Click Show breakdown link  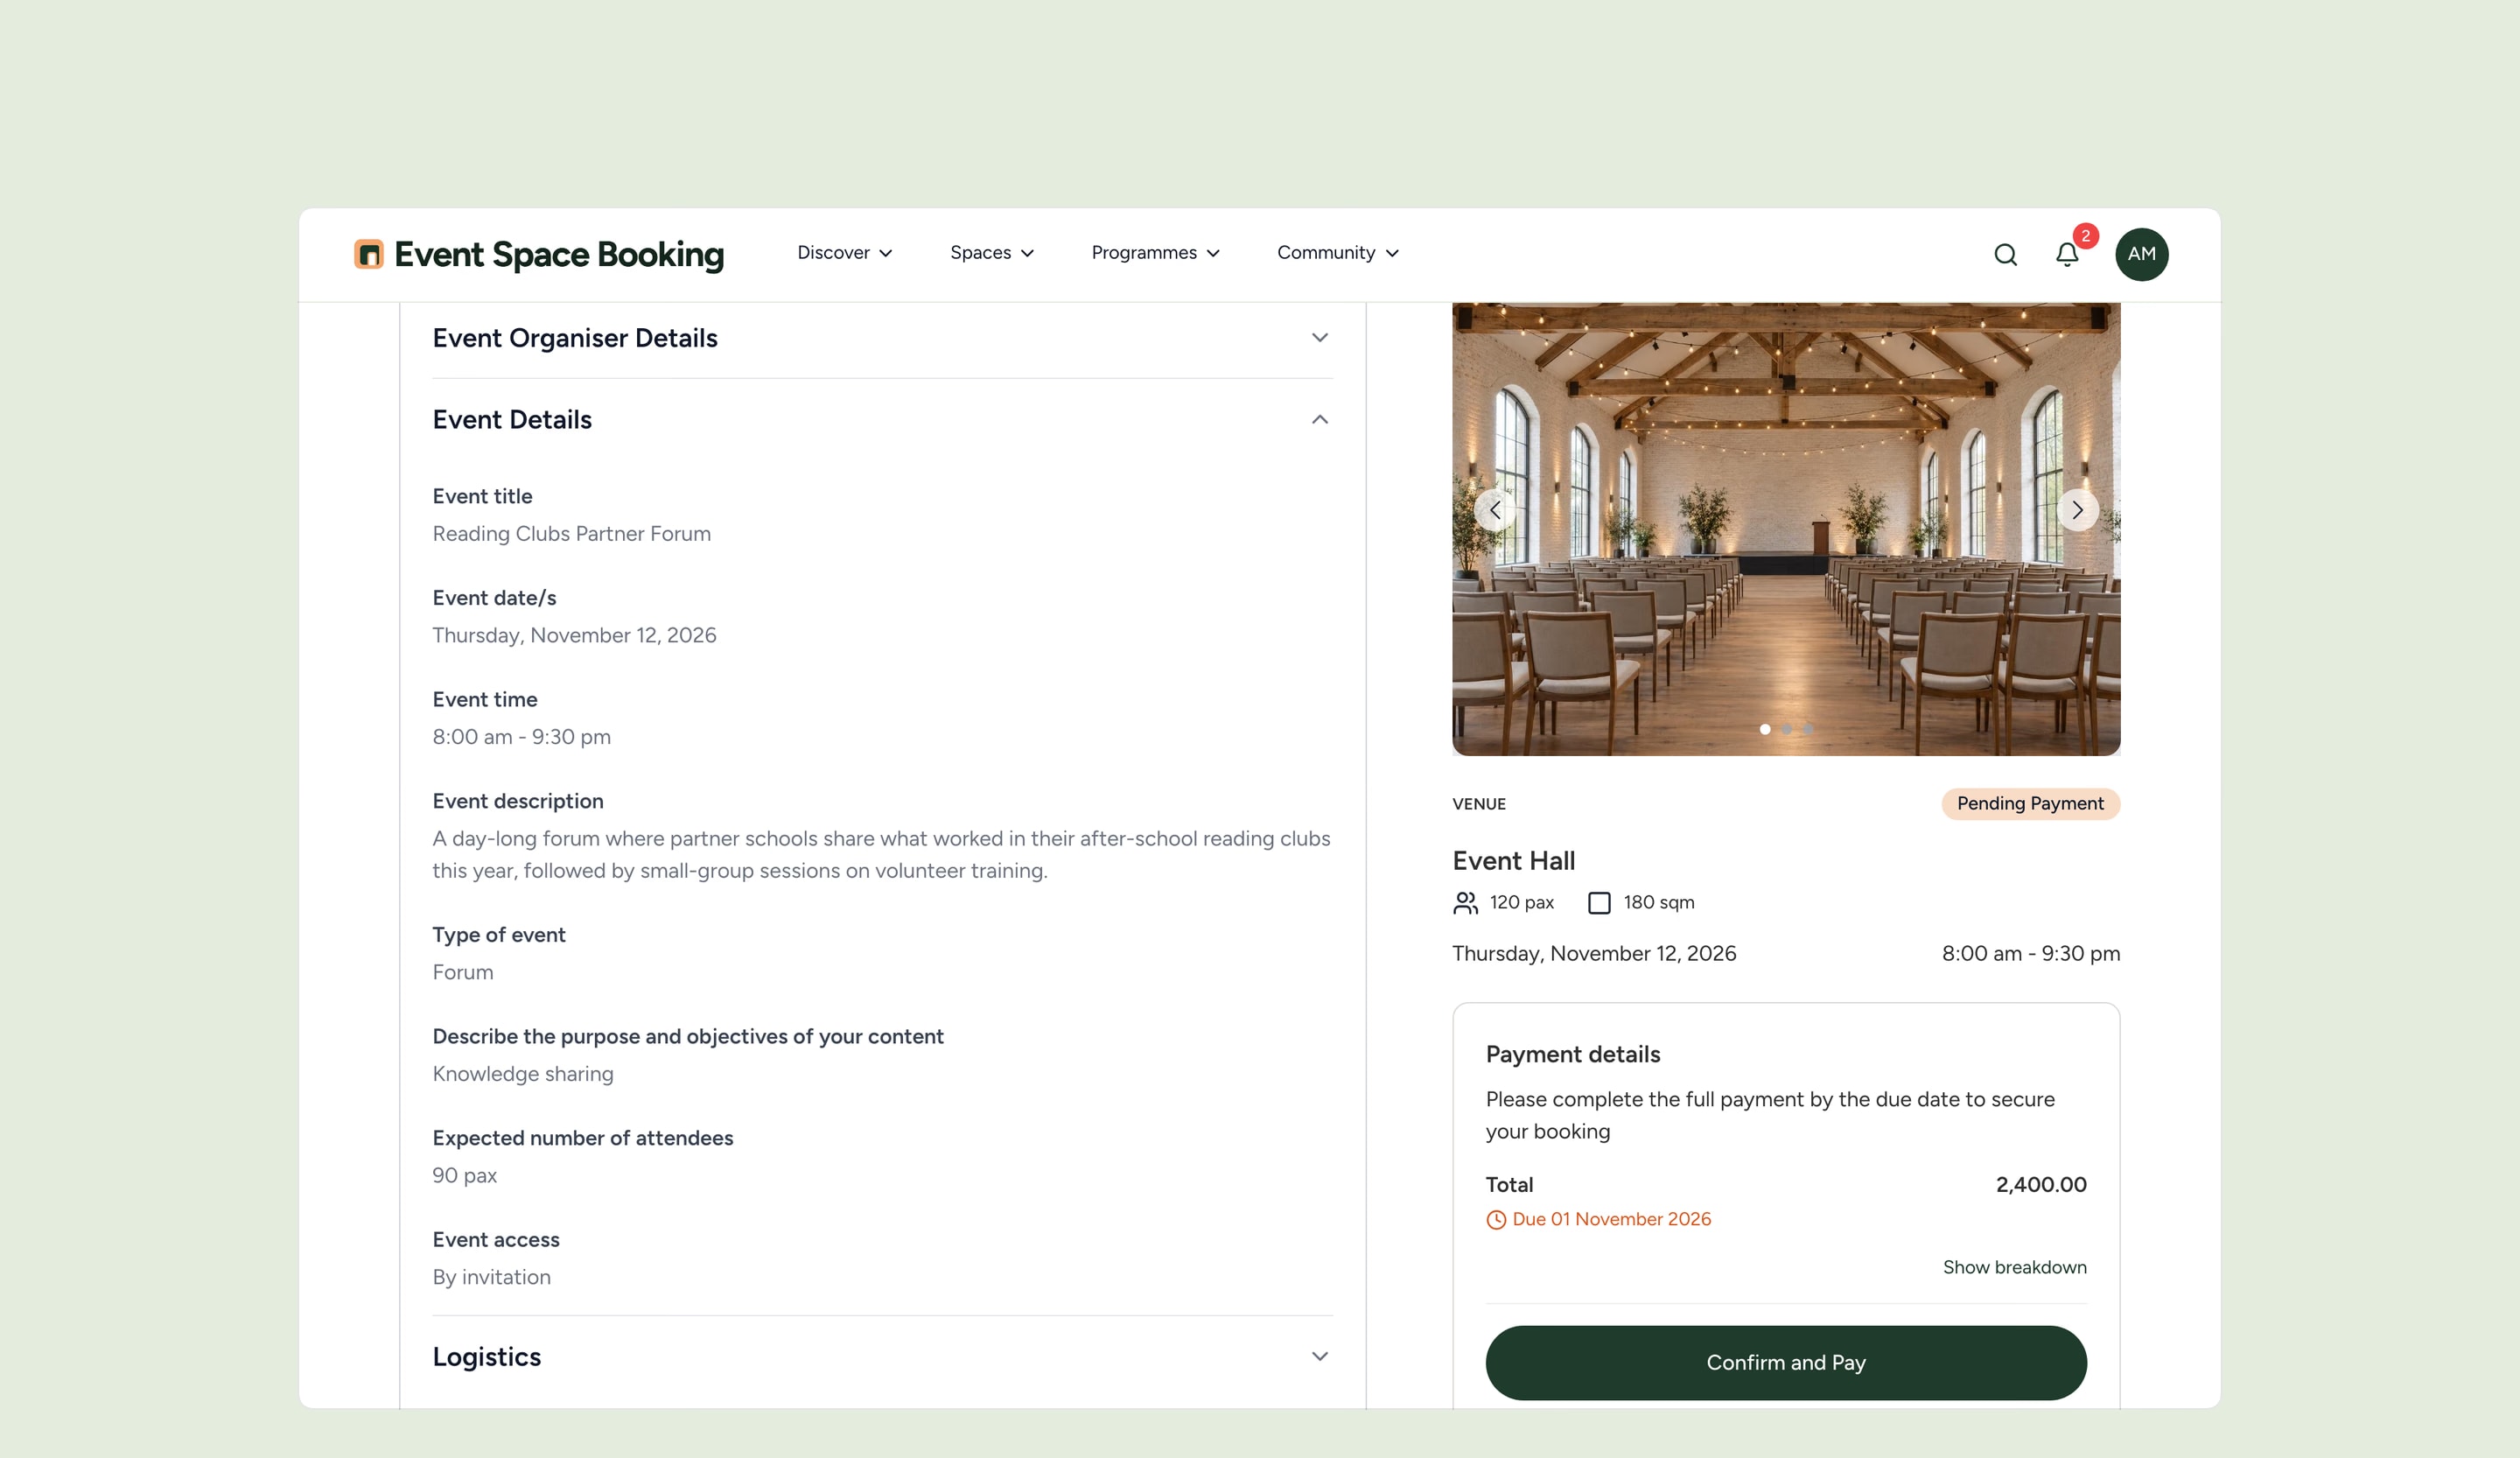click(x=2014, y=1267)
